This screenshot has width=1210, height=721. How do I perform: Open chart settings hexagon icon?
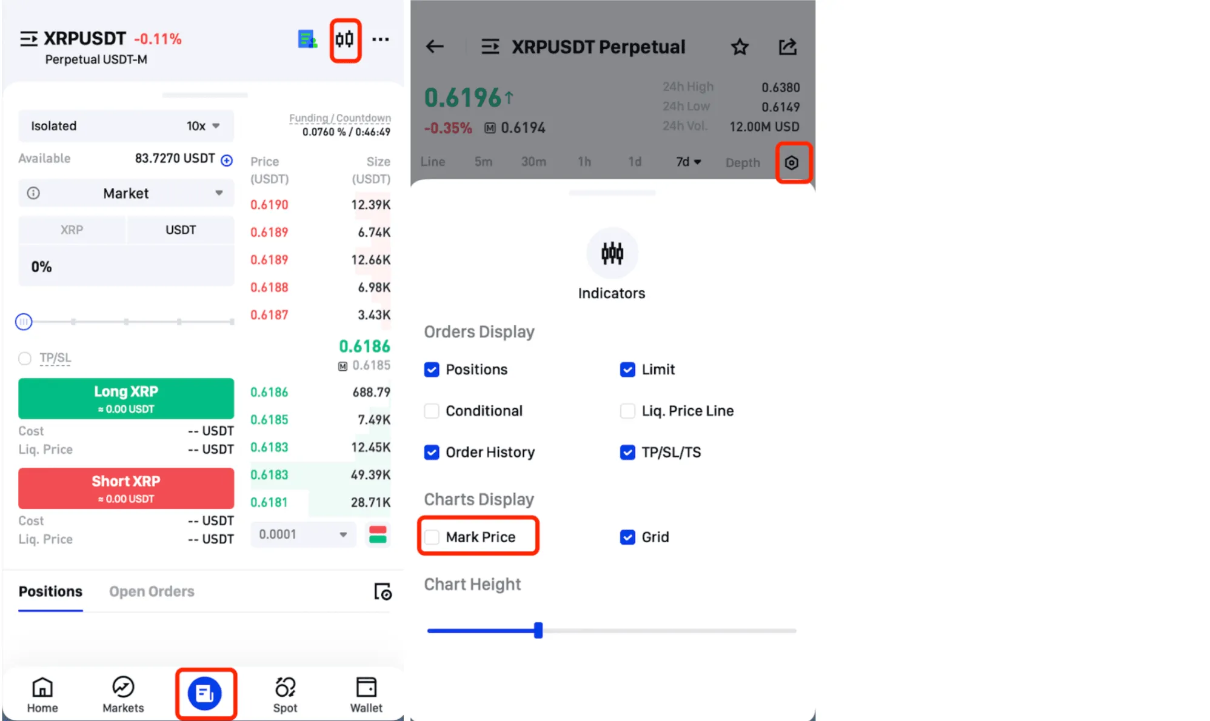[x=792, y=162]
